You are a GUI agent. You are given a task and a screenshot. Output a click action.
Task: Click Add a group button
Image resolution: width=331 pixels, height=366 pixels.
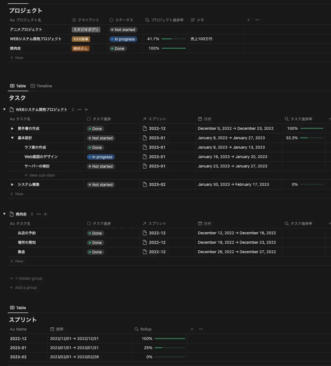(x=23, y=288)
